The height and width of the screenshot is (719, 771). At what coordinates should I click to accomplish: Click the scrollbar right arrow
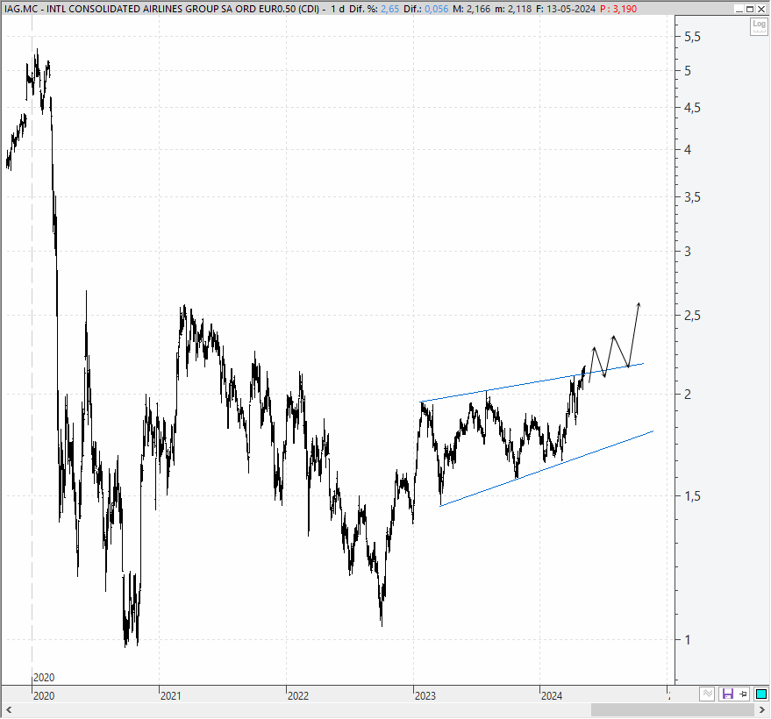[762, 710]
